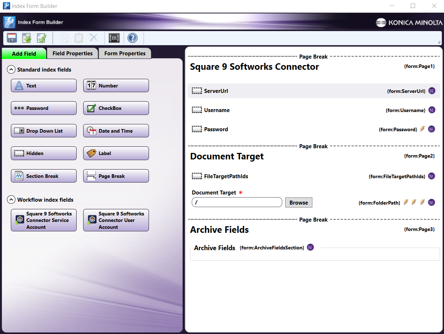The image size is (444, 334).
Task: Click the {form:Page1} tag
Action: click(419, 67)
